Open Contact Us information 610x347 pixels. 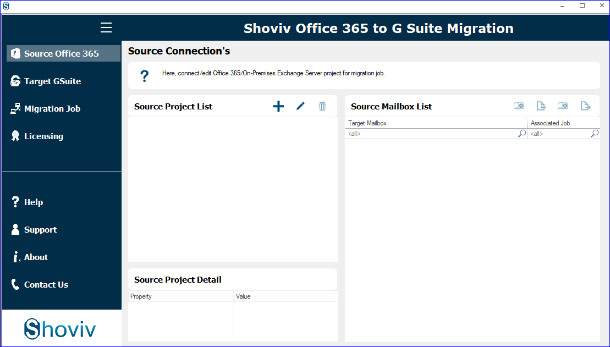tap(46, 284)
